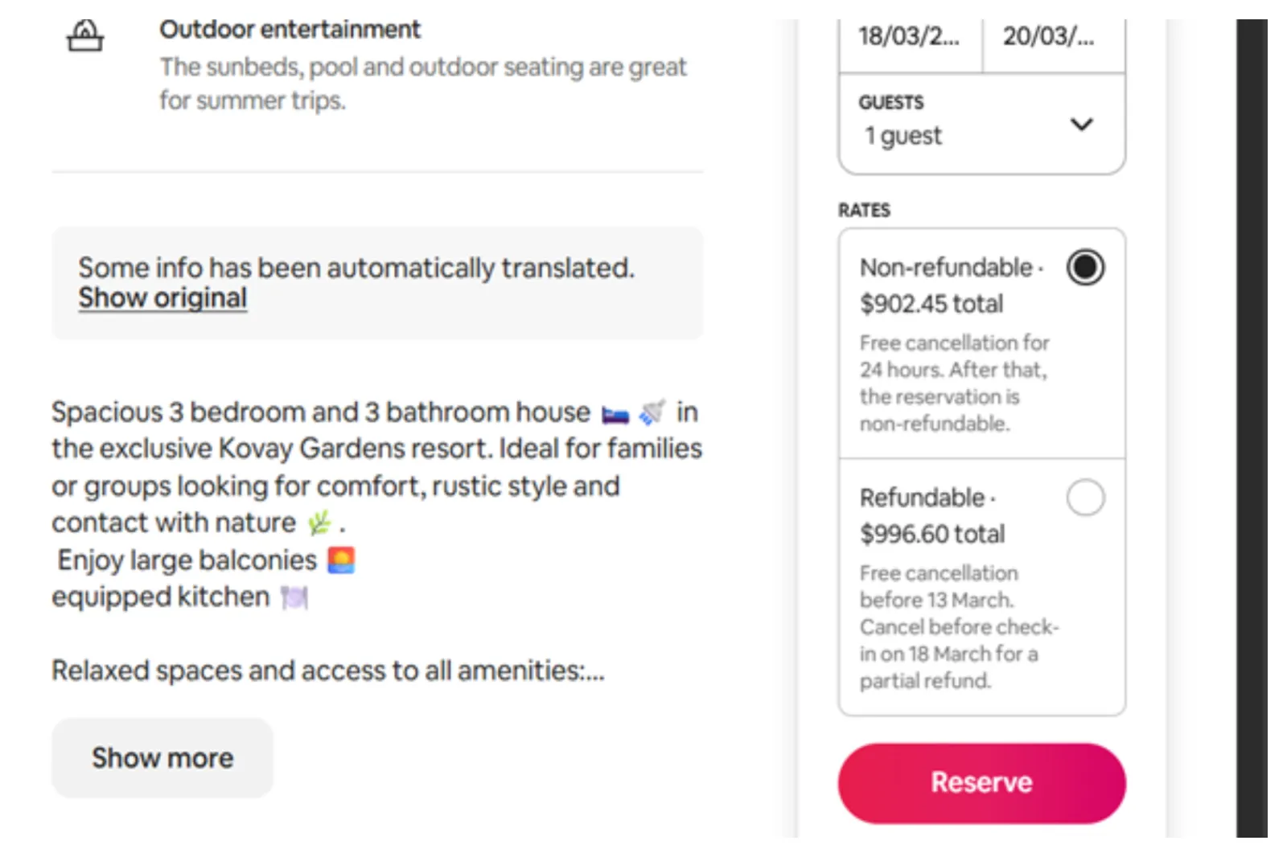Choose the $996.60 total refundable option

pos(932,534)
